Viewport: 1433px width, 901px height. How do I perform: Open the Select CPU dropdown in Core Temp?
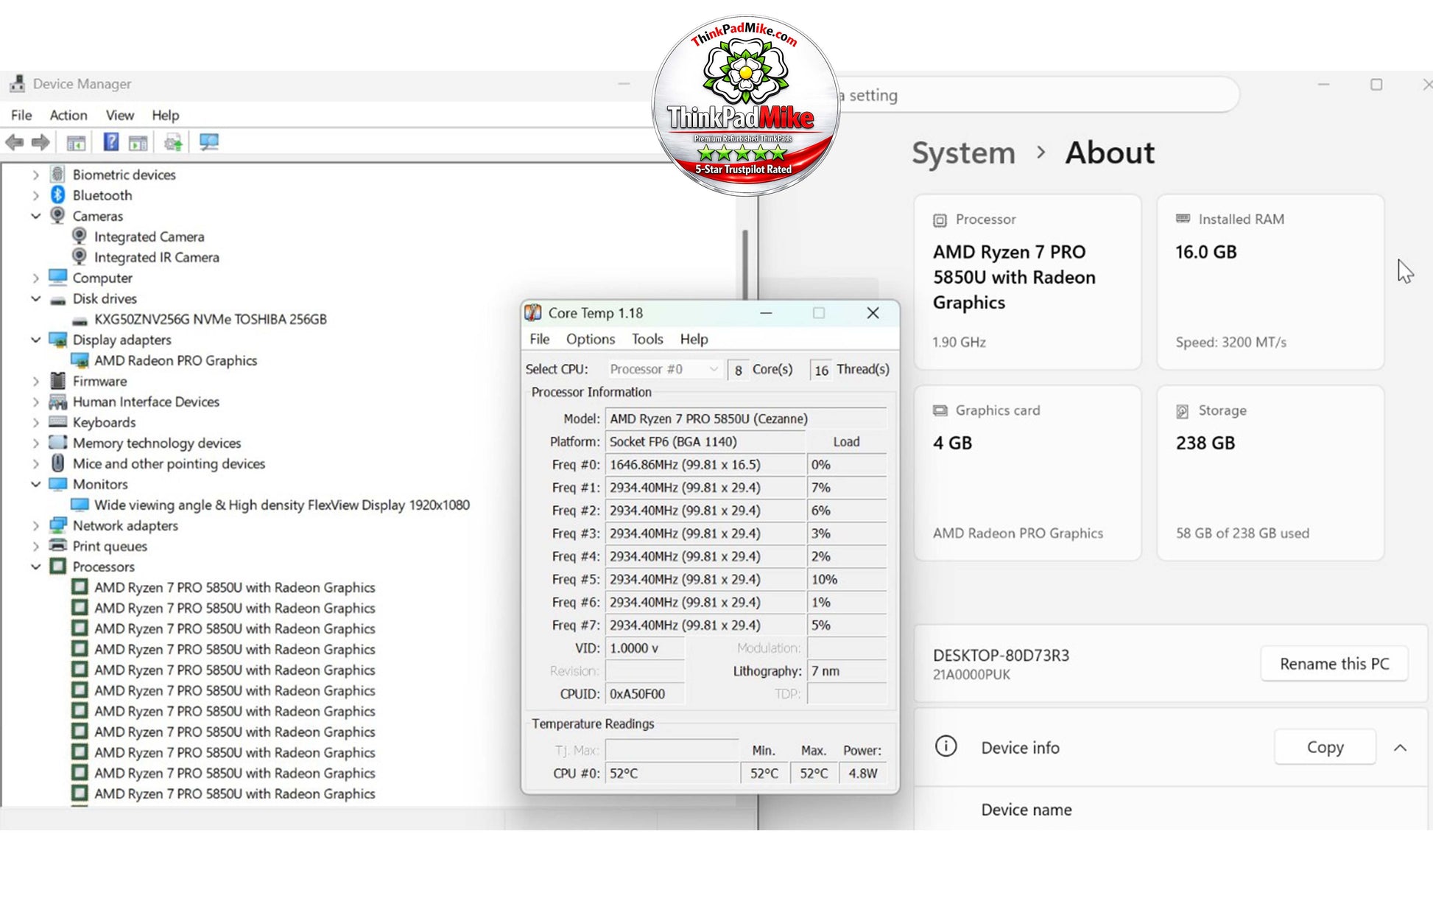pyautogui.click(x=663, y=369)
